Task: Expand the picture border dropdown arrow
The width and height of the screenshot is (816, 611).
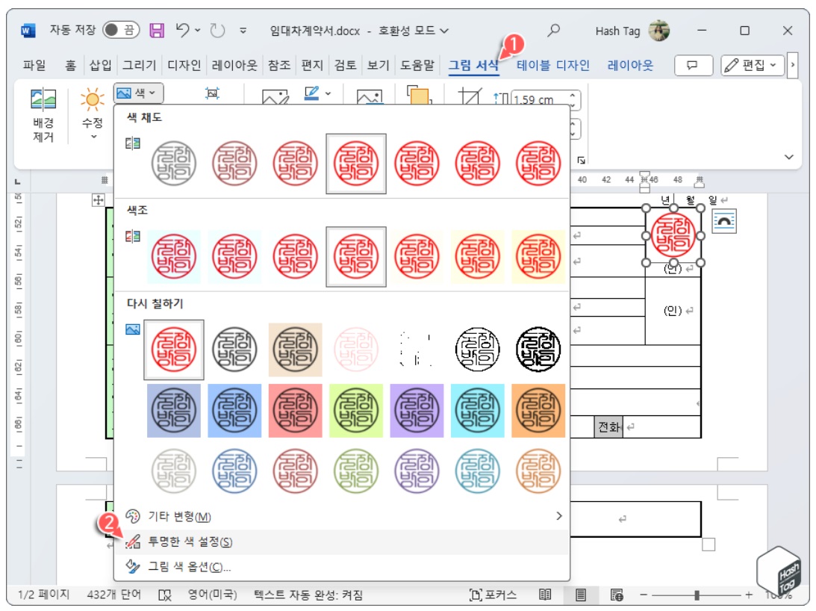Action: 328,94
